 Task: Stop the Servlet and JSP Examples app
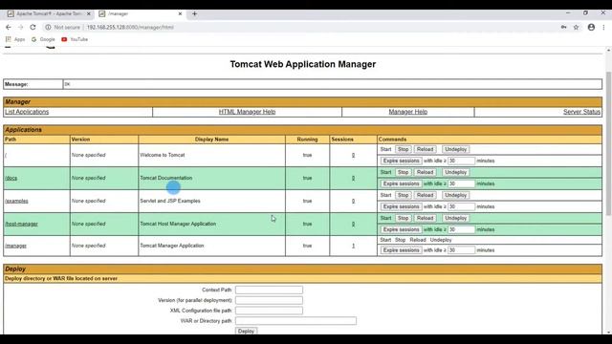point(404,195)
